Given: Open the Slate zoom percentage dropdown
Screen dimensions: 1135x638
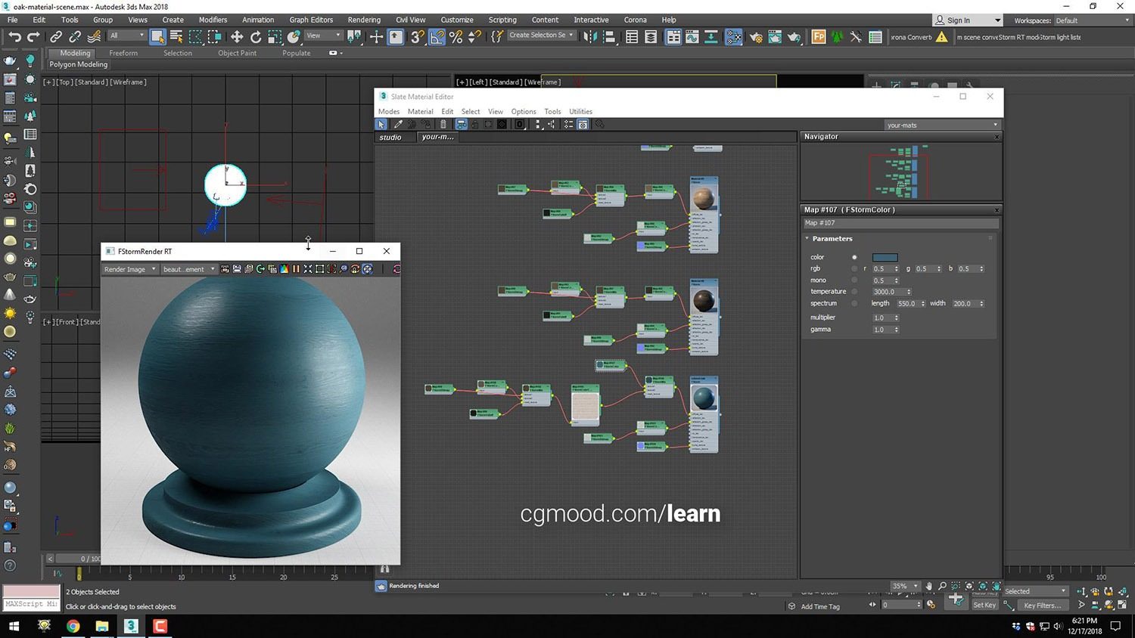Looking at the screenshot, I should (905, 586).
